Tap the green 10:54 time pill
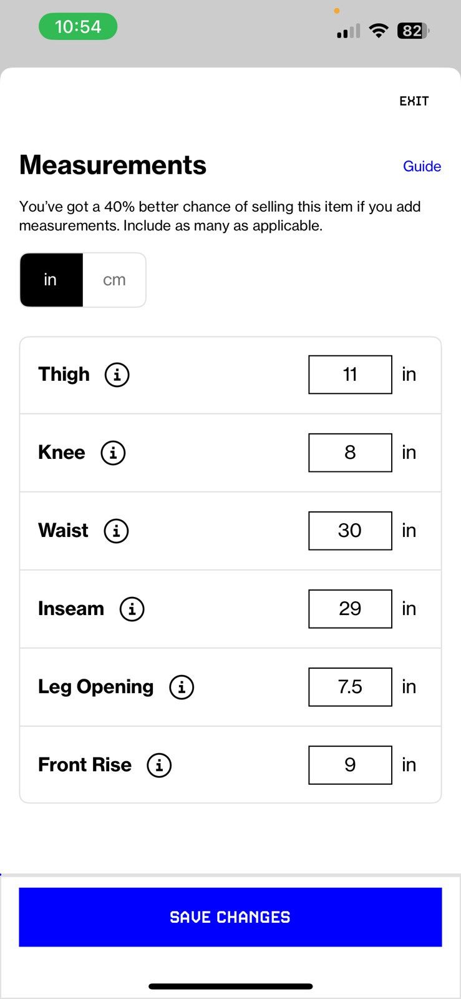 pos(78,26)
